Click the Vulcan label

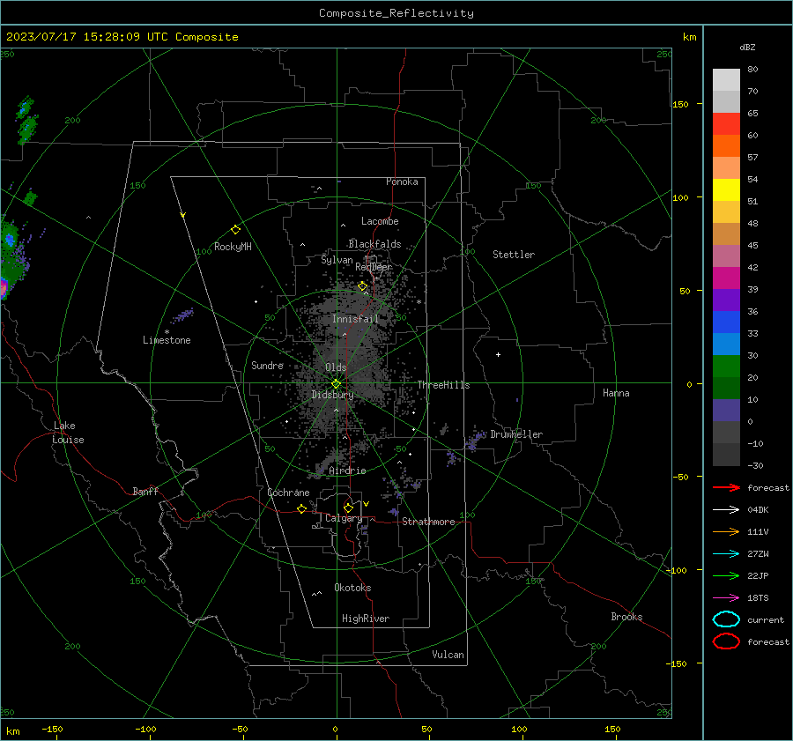pyautogui.click(x=448, y=655)
